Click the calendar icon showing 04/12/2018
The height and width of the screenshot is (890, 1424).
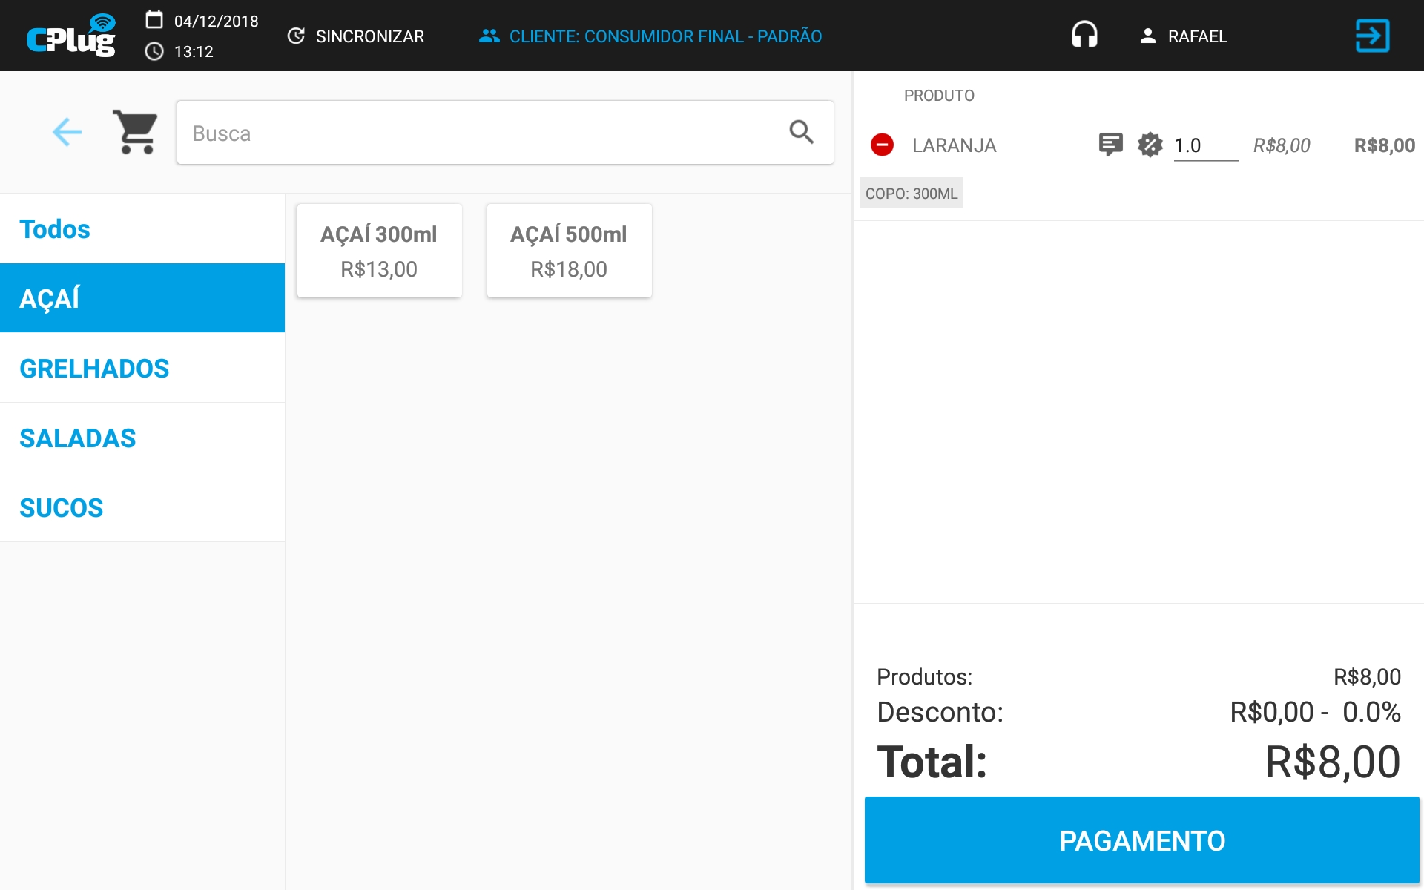(x=155, y=21)
